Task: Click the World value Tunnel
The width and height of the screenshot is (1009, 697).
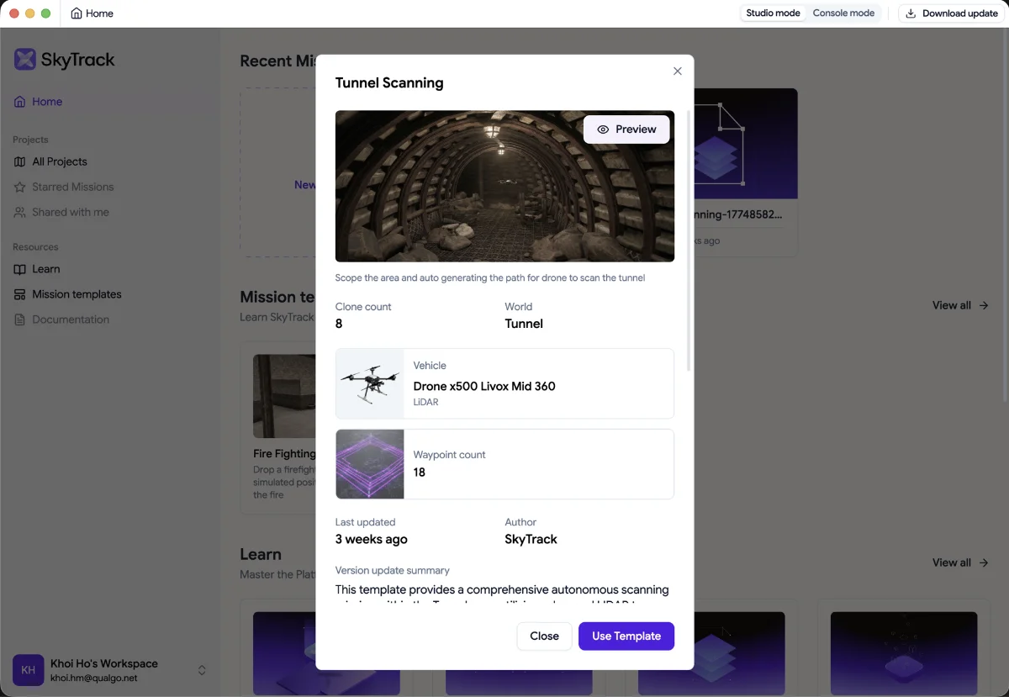Action: click(524, 324)
